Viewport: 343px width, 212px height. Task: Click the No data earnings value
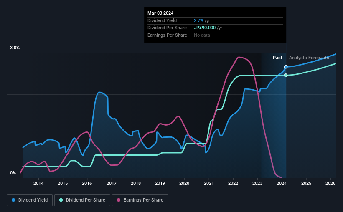point(202,35)
